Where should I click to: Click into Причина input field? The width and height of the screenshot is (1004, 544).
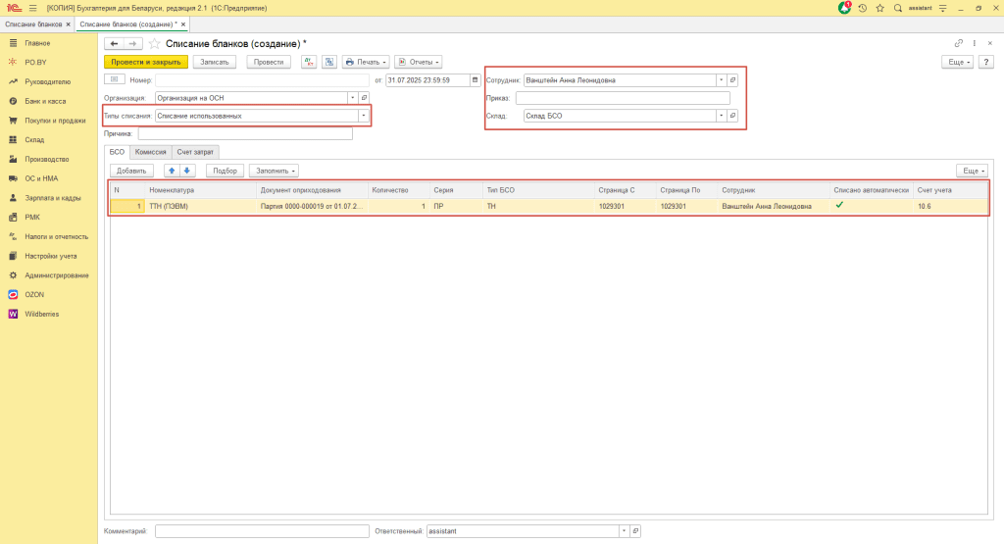coord(245,133)
